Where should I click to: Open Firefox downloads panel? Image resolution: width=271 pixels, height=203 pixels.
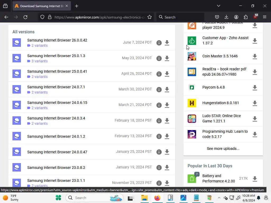(226, 17)
